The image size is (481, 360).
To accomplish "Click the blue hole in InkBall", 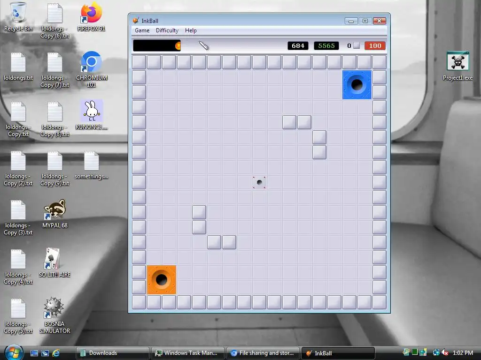I will (357, 85).
